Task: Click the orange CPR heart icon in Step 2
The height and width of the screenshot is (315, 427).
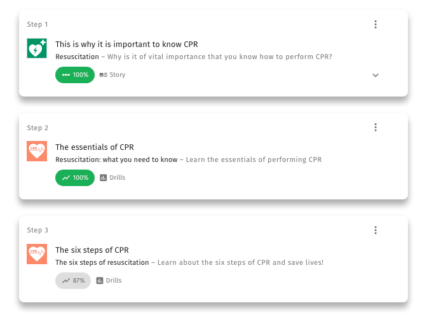Action: (37, 151)
